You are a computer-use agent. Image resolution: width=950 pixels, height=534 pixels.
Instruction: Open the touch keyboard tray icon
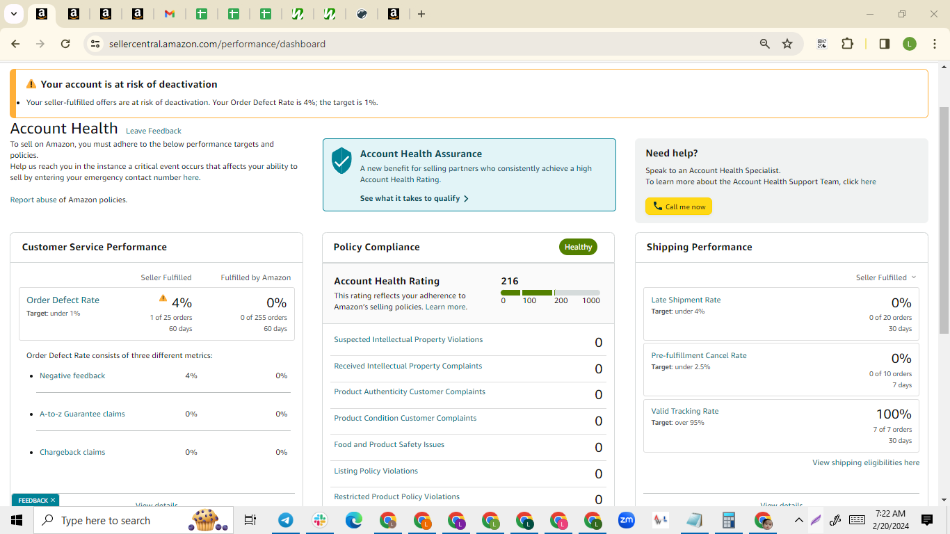click(x=858, y=520)
